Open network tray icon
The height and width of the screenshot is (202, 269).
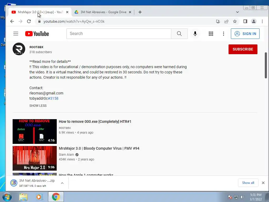[236, 197]
